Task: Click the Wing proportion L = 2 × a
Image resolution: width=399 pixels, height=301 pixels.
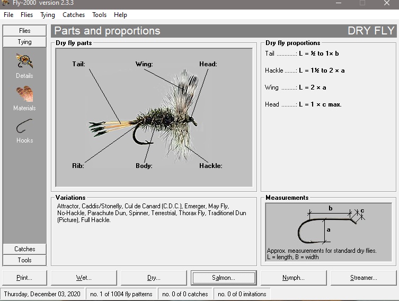Action: click(x=296, y=87)
